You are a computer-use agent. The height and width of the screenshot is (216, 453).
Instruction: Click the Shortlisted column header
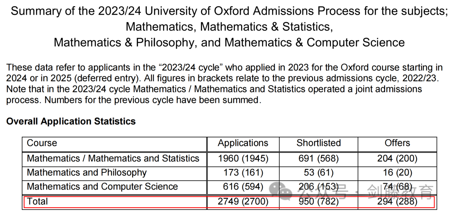pos(319,143)
